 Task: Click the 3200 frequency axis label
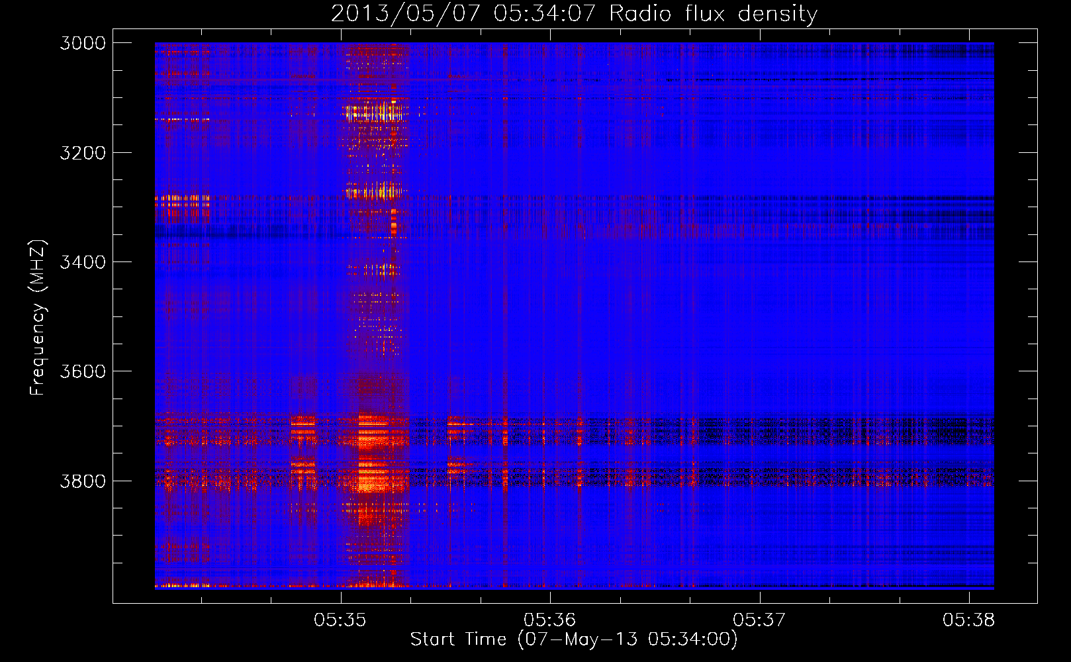(x=83, y=153)
